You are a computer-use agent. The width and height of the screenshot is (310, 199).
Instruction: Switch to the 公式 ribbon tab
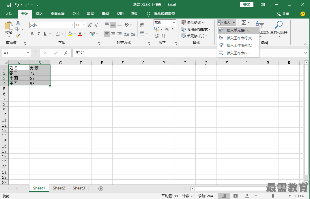[x=76, y=14]
